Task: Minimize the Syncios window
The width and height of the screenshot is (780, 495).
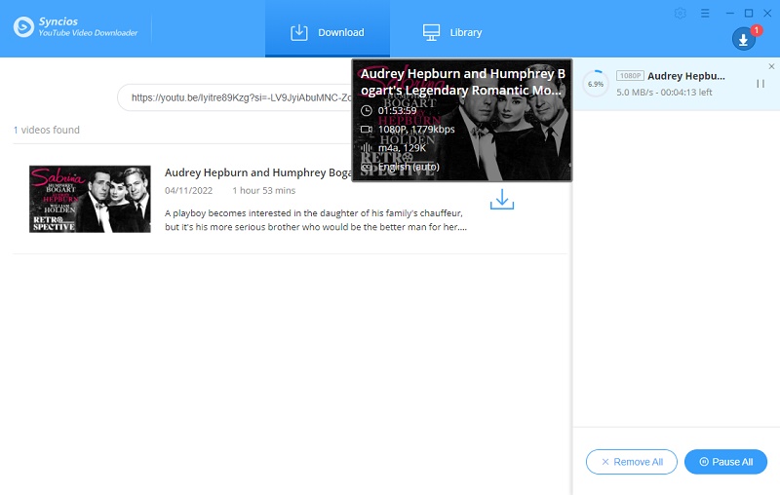Action: tap(729, 13)
